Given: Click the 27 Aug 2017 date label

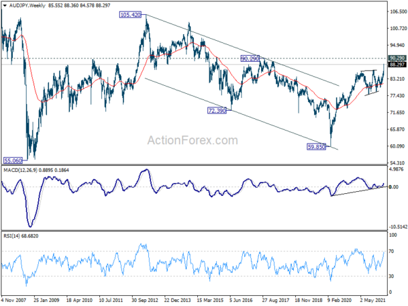Looking at the screenshot, I should click(x=275, y=300).
